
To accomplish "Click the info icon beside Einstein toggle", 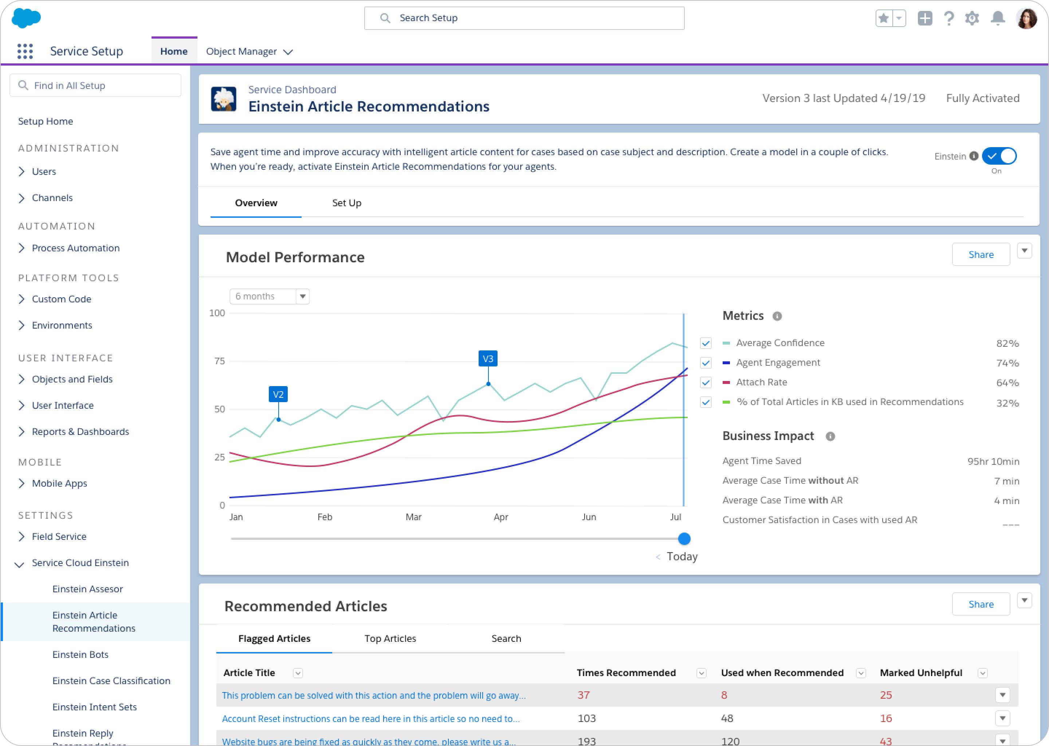I will click(x=974, y=156).
